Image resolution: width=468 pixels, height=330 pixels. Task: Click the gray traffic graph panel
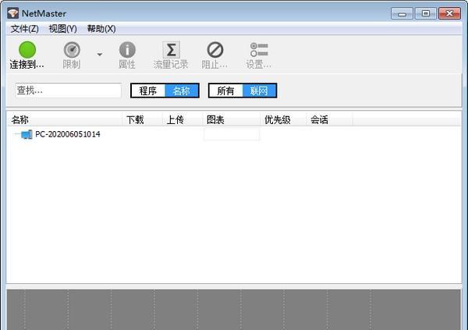[x=234, y=310]
